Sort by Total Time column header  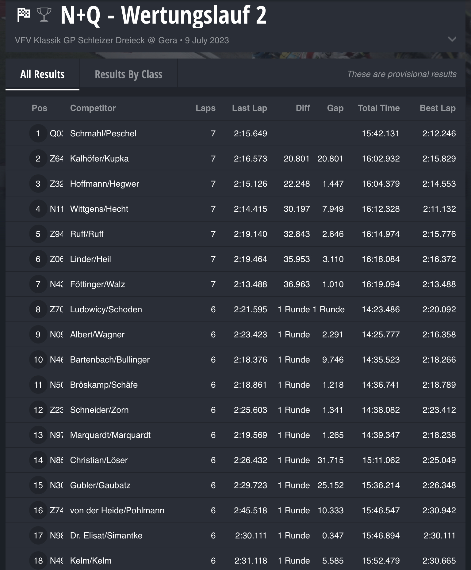click(378, 108)
